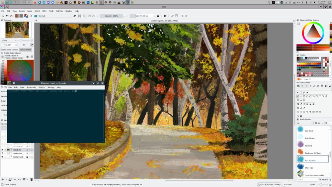Add a new layer with plus icon

pos(3,179)
